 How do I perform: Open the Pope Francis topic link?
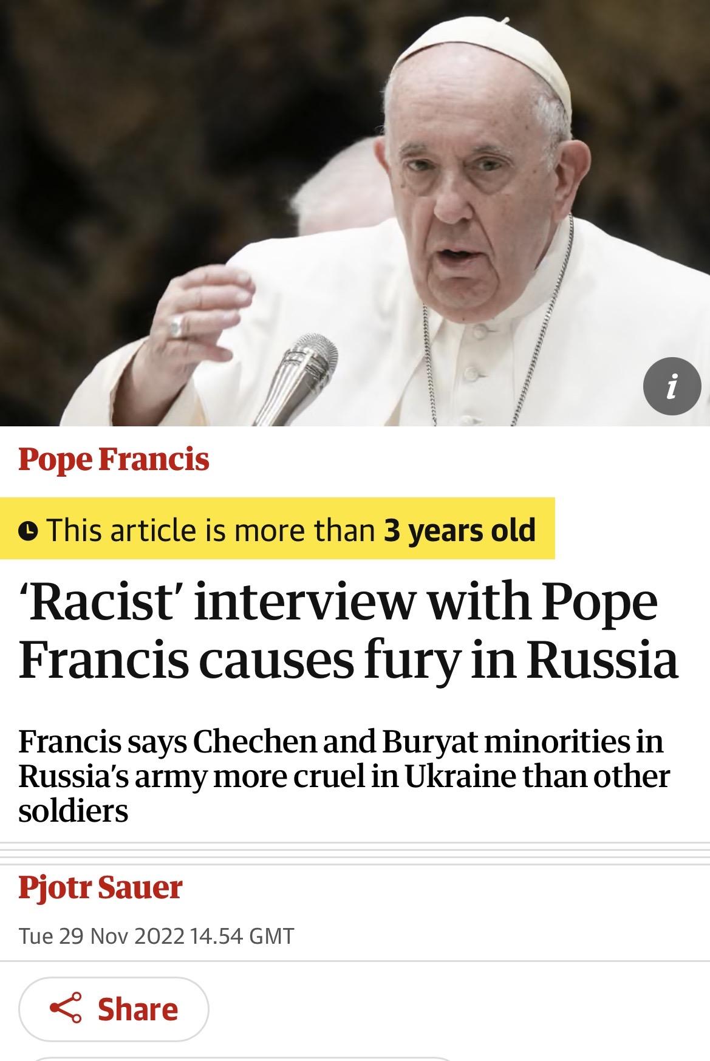[x=114, y=459]
